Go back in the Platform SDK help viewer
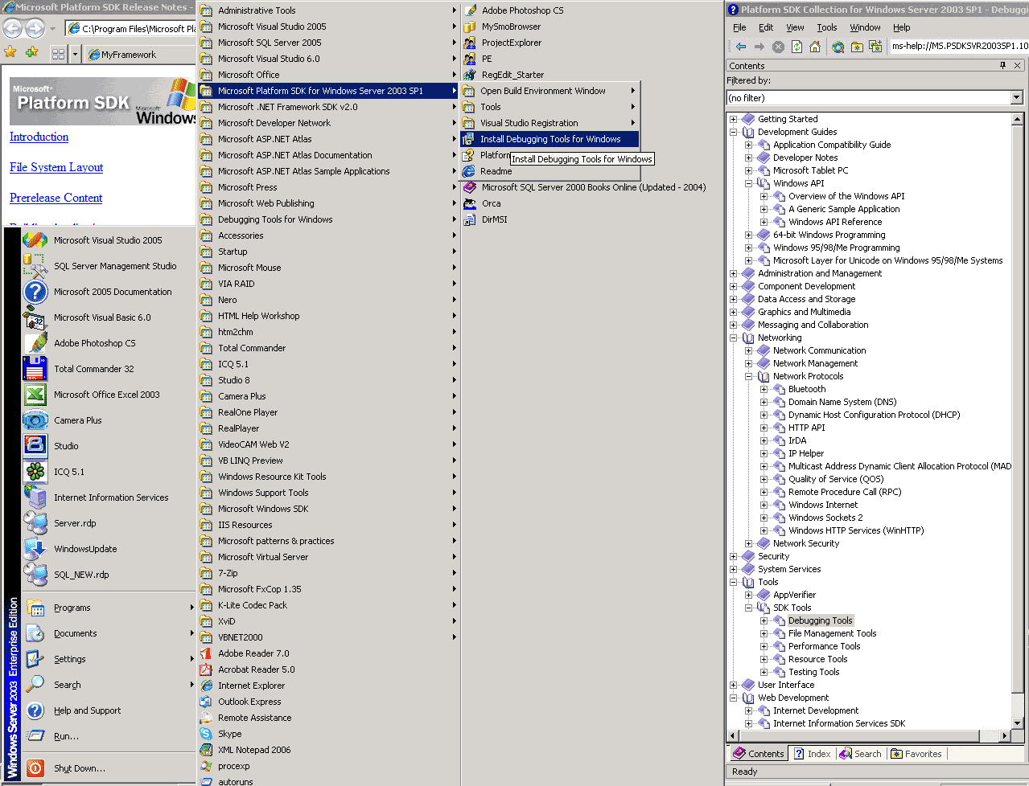 [741, 47]
